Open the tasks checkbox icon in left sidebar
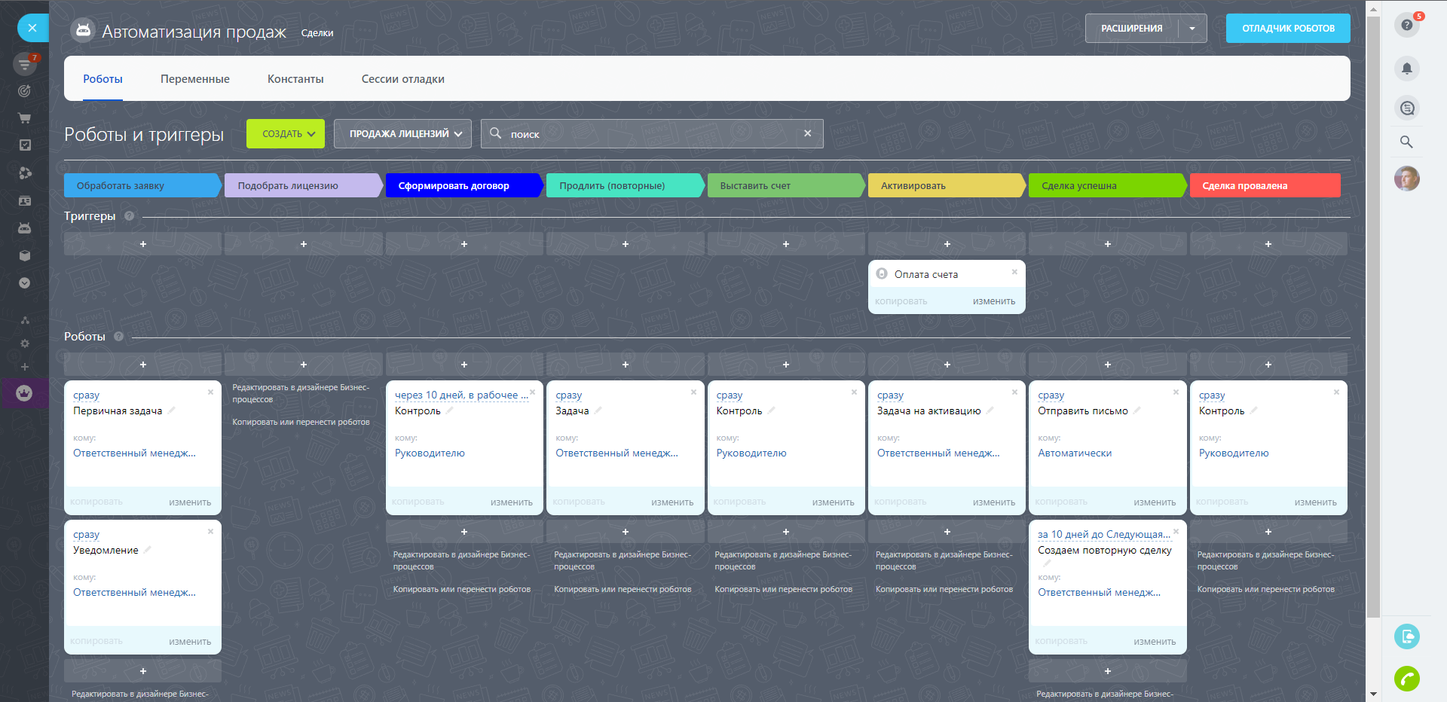 point(25,145)
